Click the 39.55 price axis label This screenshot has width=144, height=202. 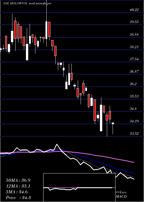click(134, 22)
